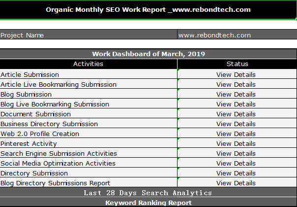Open View Details for Search Engine Submission Activities
297x207 pixels.
point(236,153)
